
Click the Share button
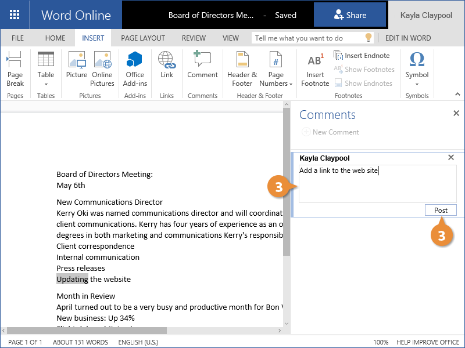[x=350, y=15]
